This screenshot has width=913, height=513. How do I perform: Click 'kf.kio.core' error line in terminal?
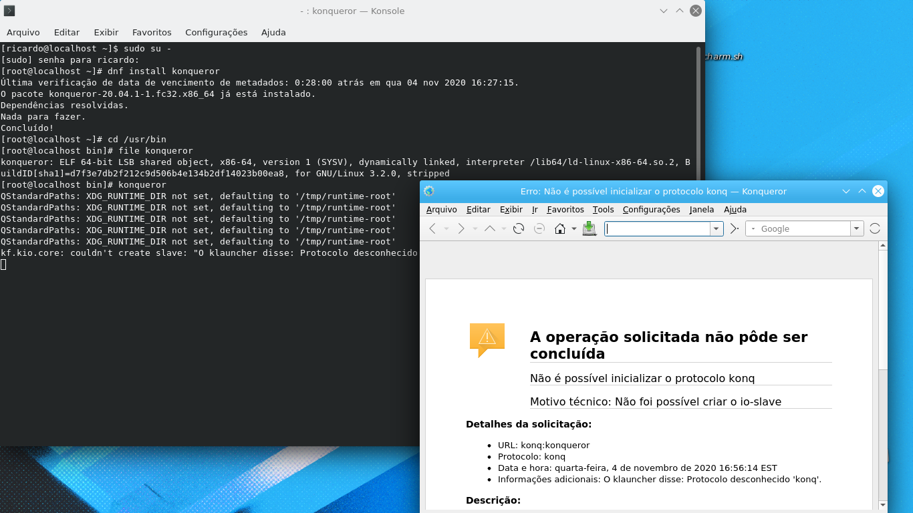tap(209, 252)
